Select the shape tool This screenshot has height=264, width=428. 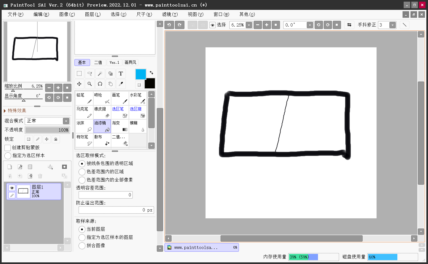[111, 74]
